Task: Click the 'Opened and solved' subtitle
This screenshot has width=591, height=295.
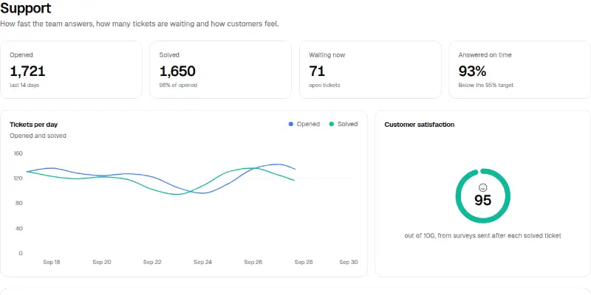Action: pyautogui.click(x=38, y=136)
